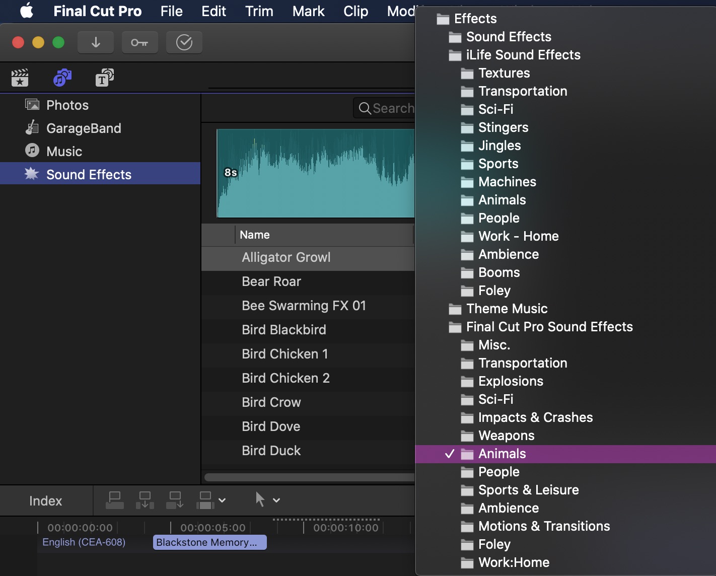Click the Connect clip to primary storyline icon
This screenshot has height=576, width=716.
115,500
